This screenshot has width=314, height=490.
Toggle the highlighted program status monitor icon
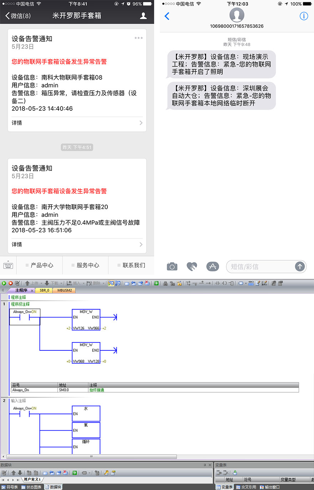[111, 283]
